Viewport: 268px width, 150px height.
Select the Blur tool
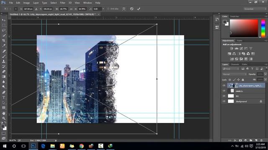[4, 82]
